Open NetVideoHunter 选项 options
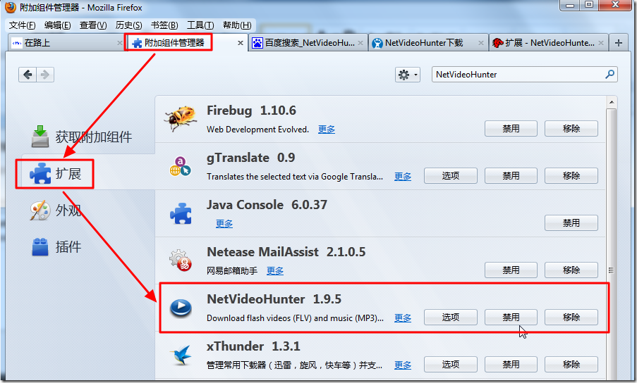The height and width of the screenshot is (383, 637). pos(451,318)
